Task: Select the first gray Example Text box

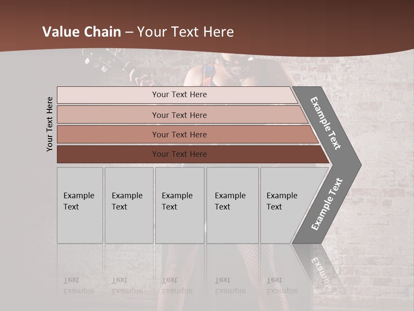Action: [80, 205]
